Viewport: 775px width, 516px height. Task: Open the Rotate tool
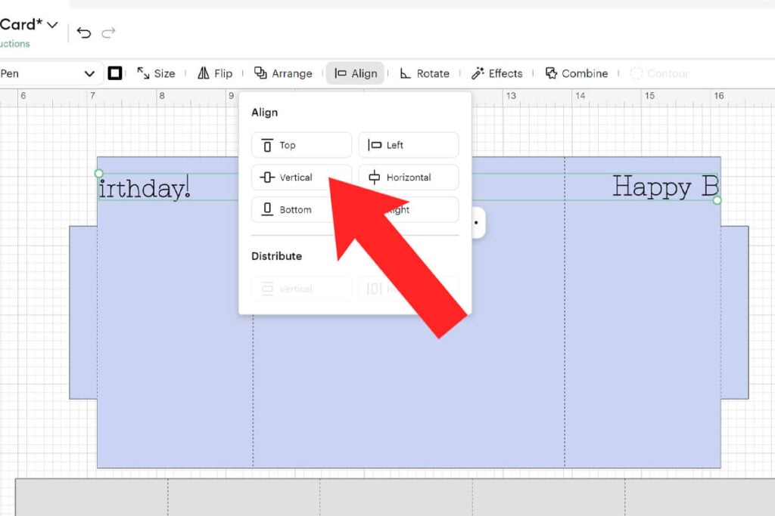click(x=425, y=73)
